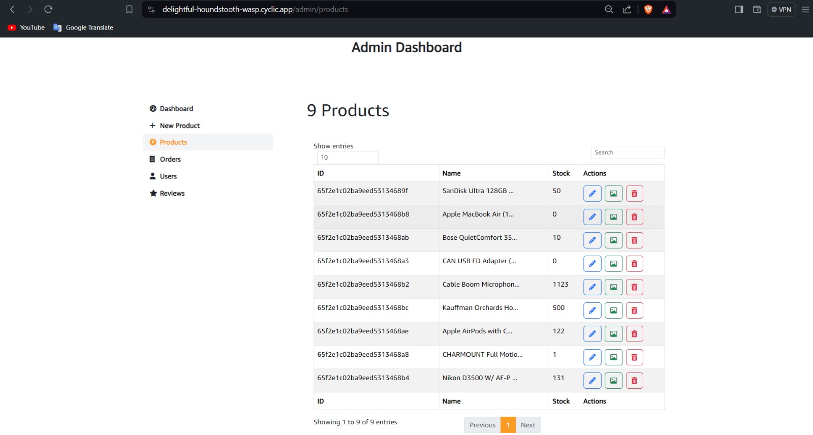Open images for Nikon D3500

click(613, 381)
